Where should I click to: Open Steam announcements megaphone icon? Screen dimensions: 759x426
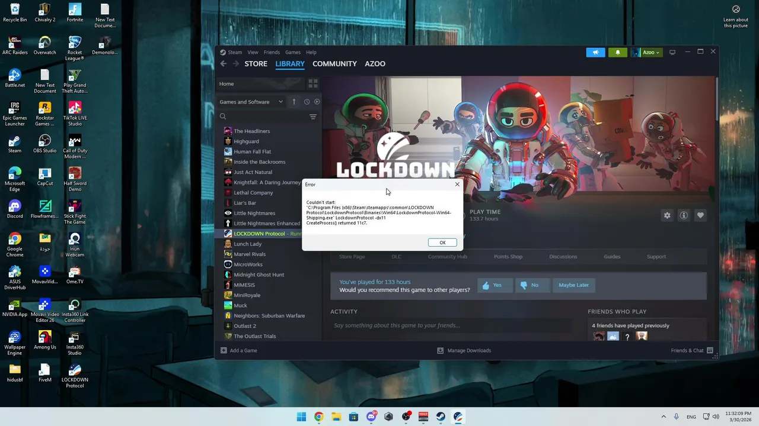pyautogui.click(x=595, y=52)
